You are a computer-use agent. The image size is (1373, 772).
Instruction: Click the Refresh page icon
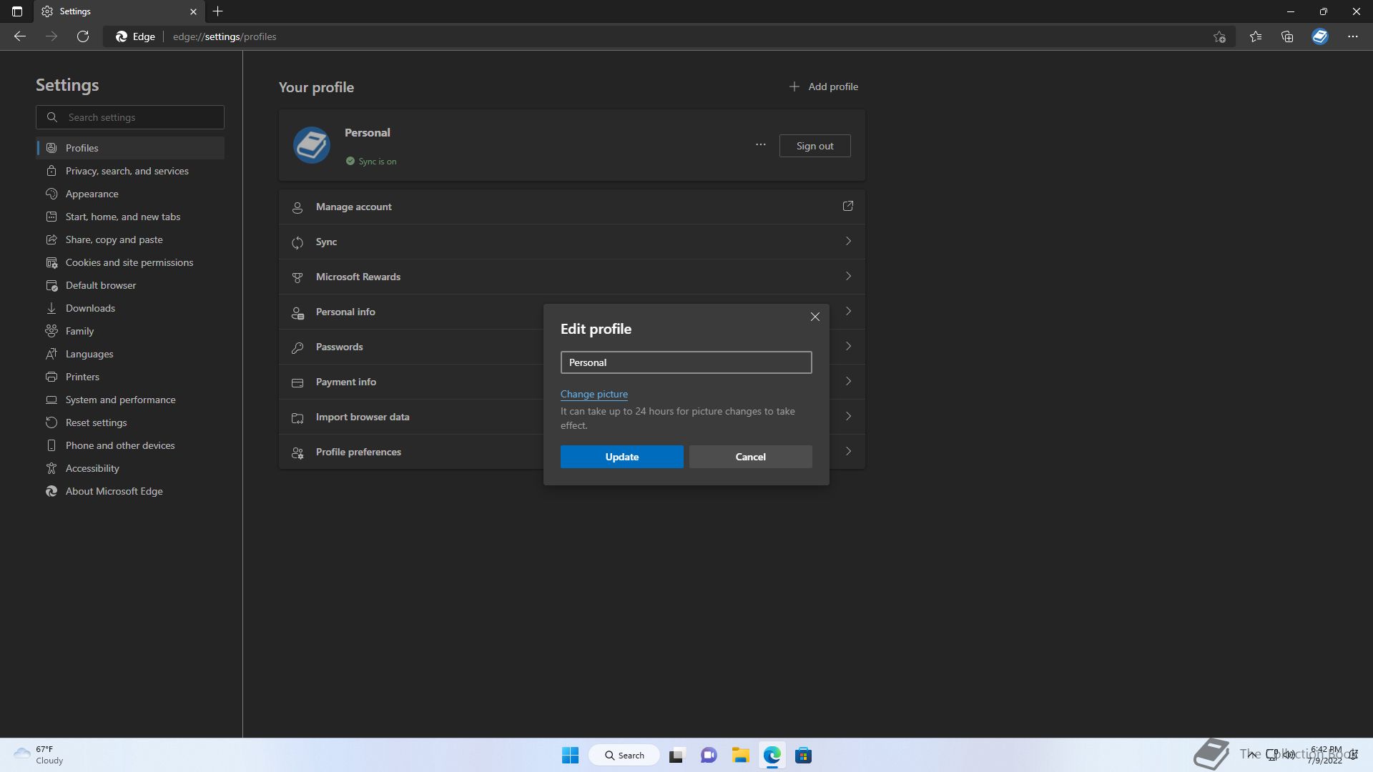[x=83, y=36]
